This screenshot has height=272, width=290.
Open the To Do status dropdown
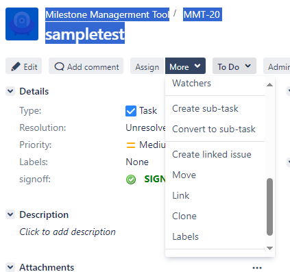[x=234, y=66]
